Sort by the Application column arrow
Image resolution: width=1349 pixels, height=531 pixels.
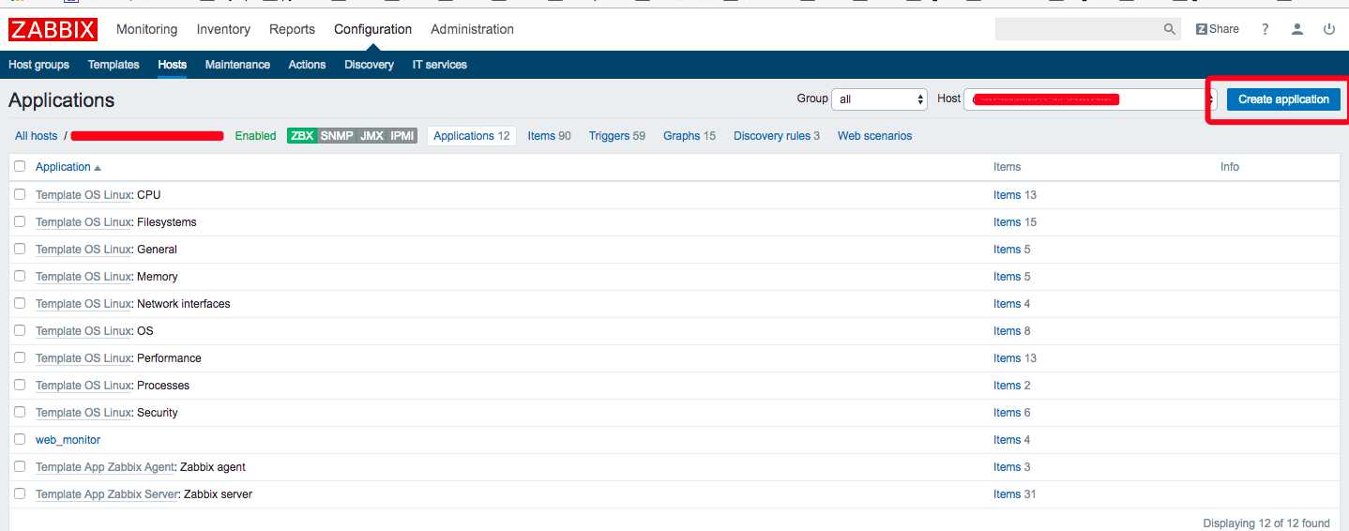(x=98, y=167)
